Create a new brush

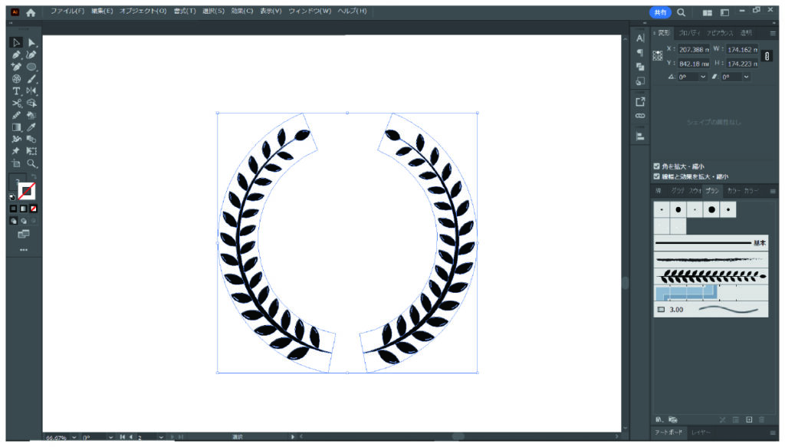tap(749, 419)
